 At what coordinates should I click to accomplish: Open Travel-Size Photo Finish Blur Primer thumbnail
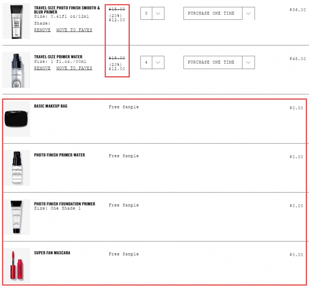pyautogui.click(x=17, y=21)
